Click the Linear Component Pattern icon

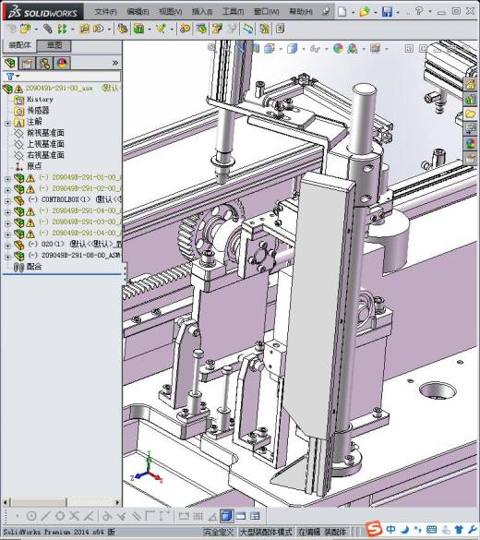[x=62, y=29]
